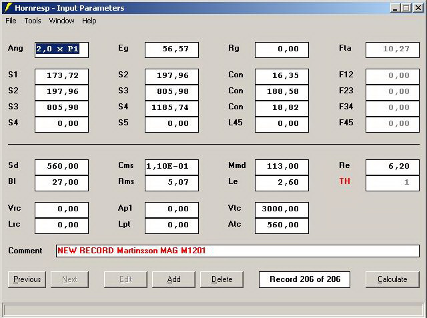The height and width of the screenshot is (318, 427).
Task: Select the S1 field with 173,72
Action: (x=61, y=77)
